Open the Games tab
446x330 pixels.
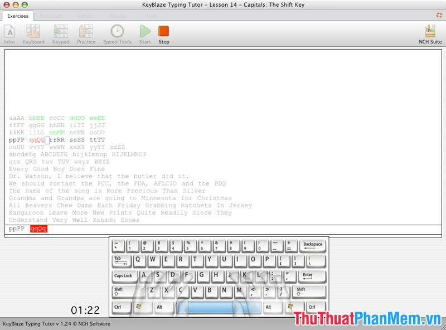pos(84,16)
